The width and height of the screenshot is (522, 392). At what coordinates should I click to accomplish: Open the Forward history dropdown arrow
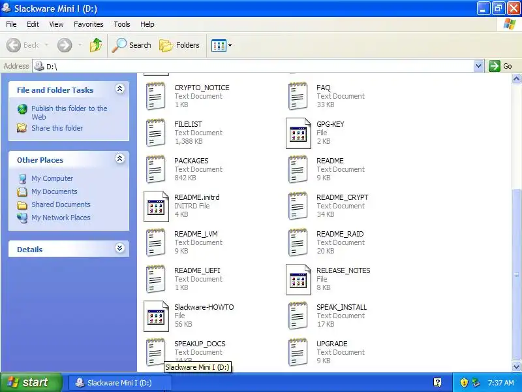pyautogui.click(x=80, y=45)
